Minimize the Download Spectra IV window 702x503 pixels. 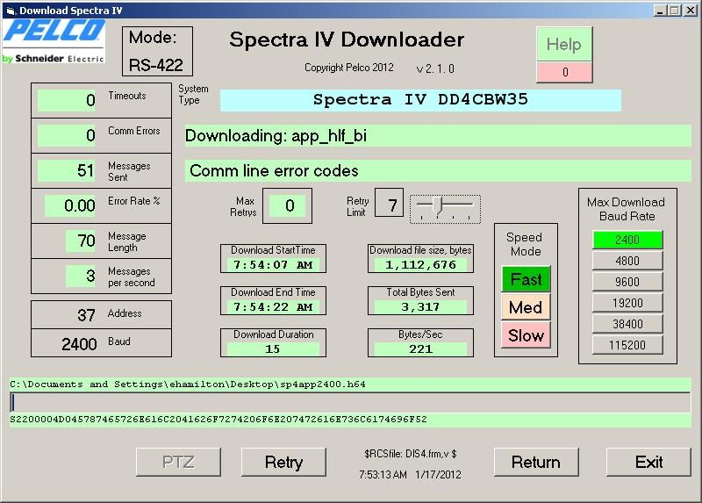pos(660,11)
